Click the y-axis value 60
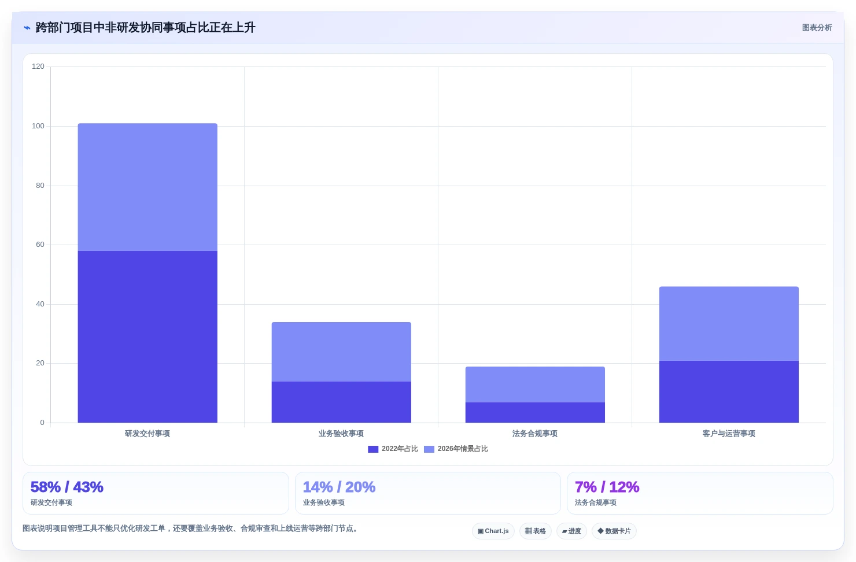This screenshot has width=856, height=562. click(x=40, y=245)
